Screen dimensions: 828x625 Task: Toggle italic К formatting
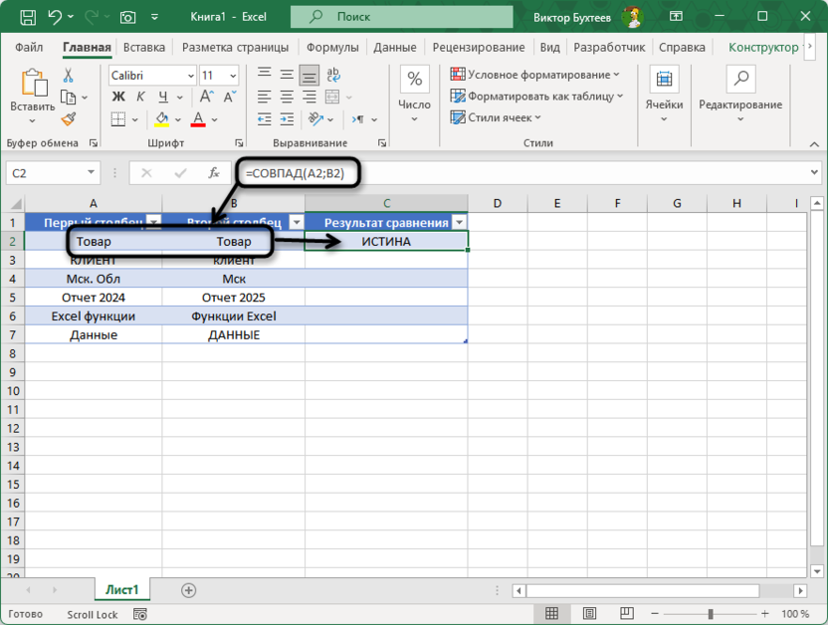(x=141, y=97)
